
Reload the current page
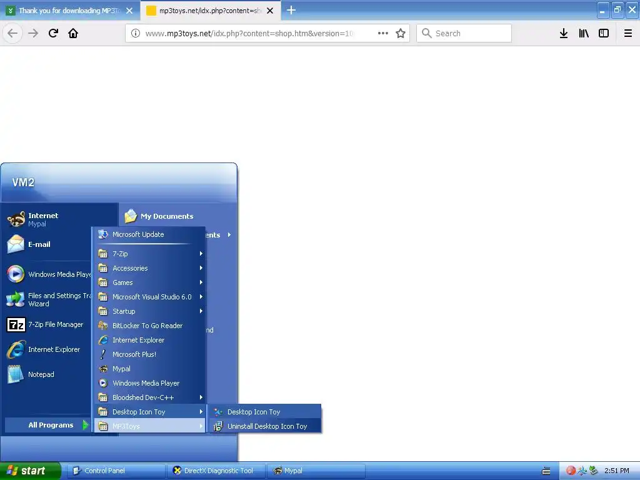(53, 33)
